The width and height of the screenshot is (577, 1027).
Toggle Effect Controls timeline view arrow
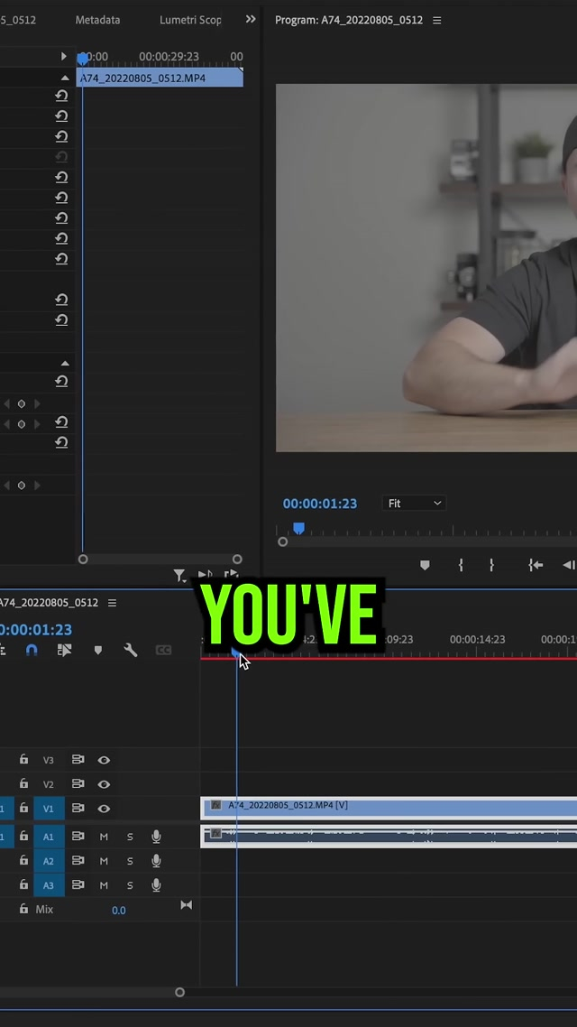click(x=63, y=56)
